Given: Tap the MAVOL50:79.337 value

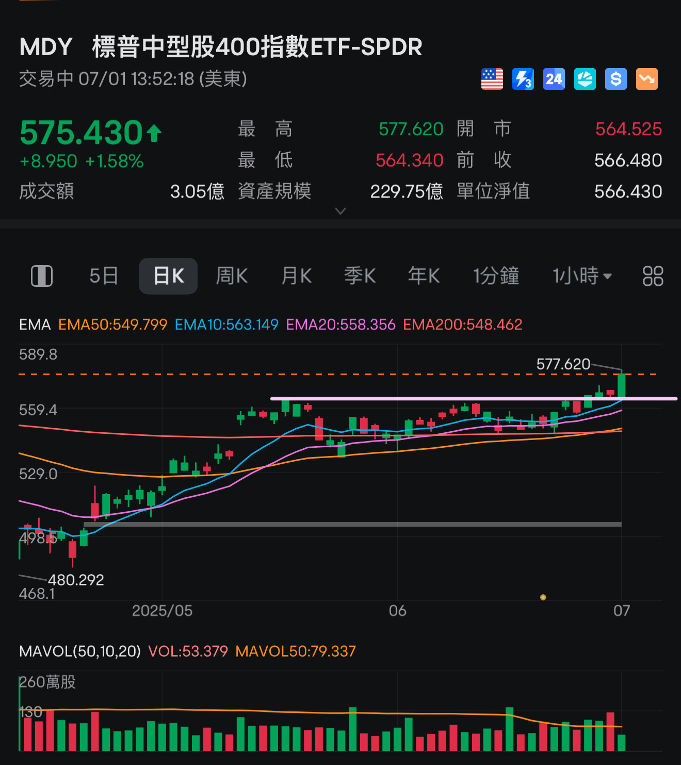Looking at the screenshot, I should [295, 651].
